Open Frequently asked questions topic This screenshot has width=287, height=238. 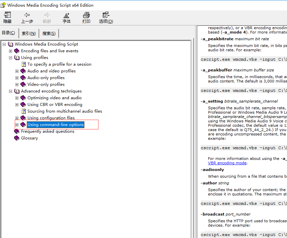[x=48, y=131]
